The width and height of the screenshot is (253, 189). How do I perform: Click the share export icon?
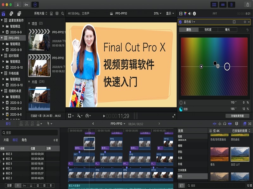click(248, 4)
